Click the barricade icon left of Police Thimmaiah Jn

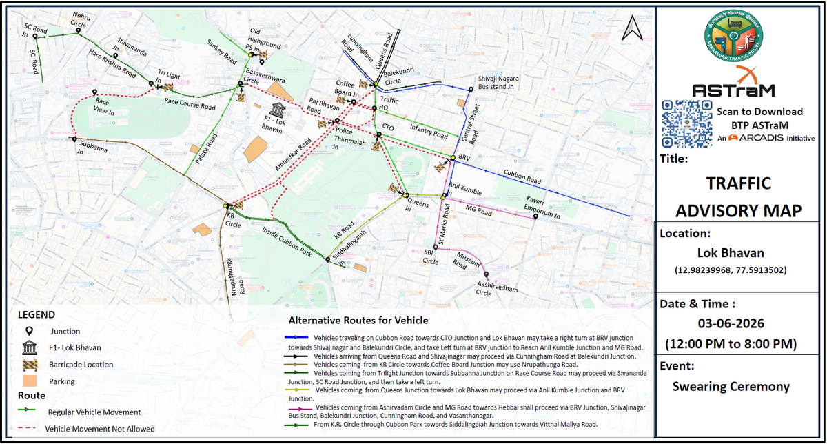tap(322, 125)
